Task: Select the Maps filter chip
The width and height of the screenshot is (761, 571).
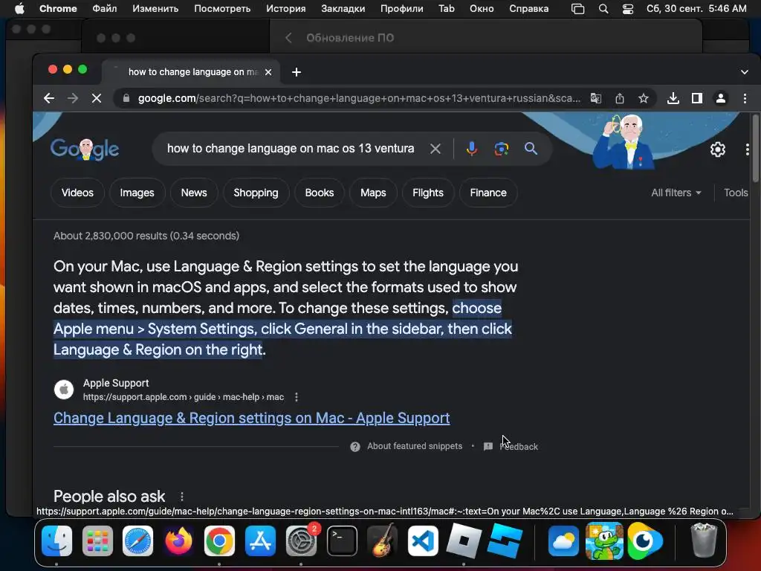Action: 373,193
